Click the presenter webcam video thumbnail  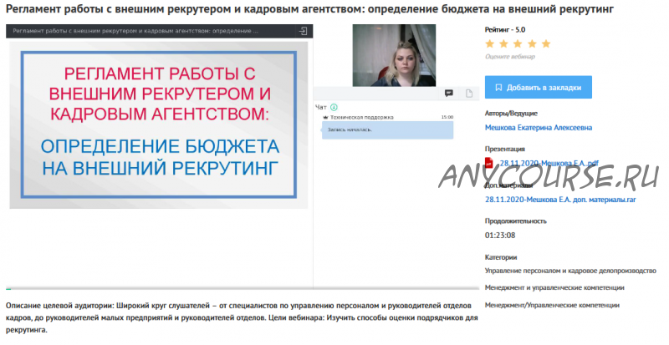coord(387,53)
